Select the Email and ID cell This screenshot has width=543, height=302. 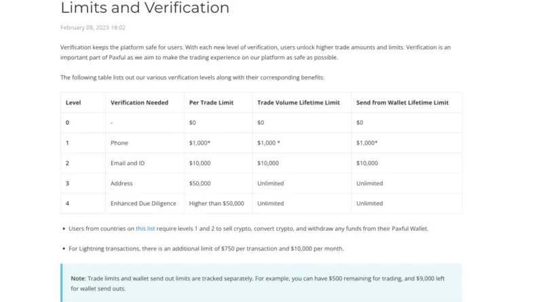(145, 163)
